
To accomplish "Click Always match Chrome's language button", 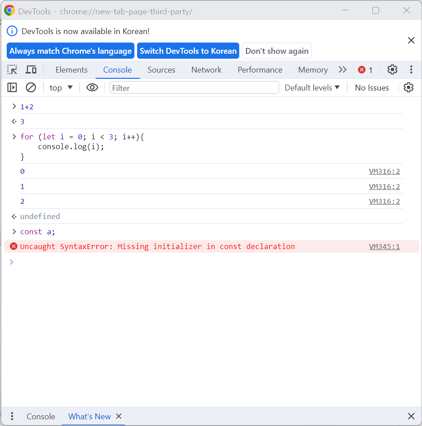I will [x=70, y=51].
